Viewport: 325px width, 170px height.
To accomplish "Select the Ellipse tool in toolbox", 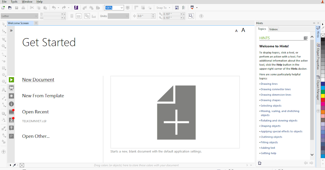I will [4, 75].
